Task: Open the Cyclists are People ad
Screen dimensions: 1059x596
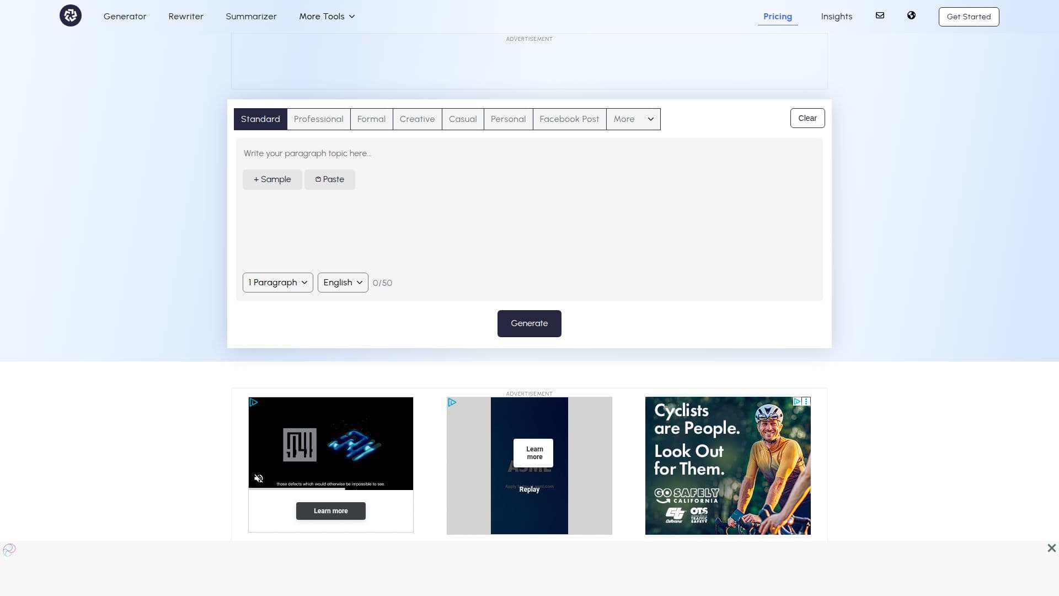Action: click(x=728, y=466)
